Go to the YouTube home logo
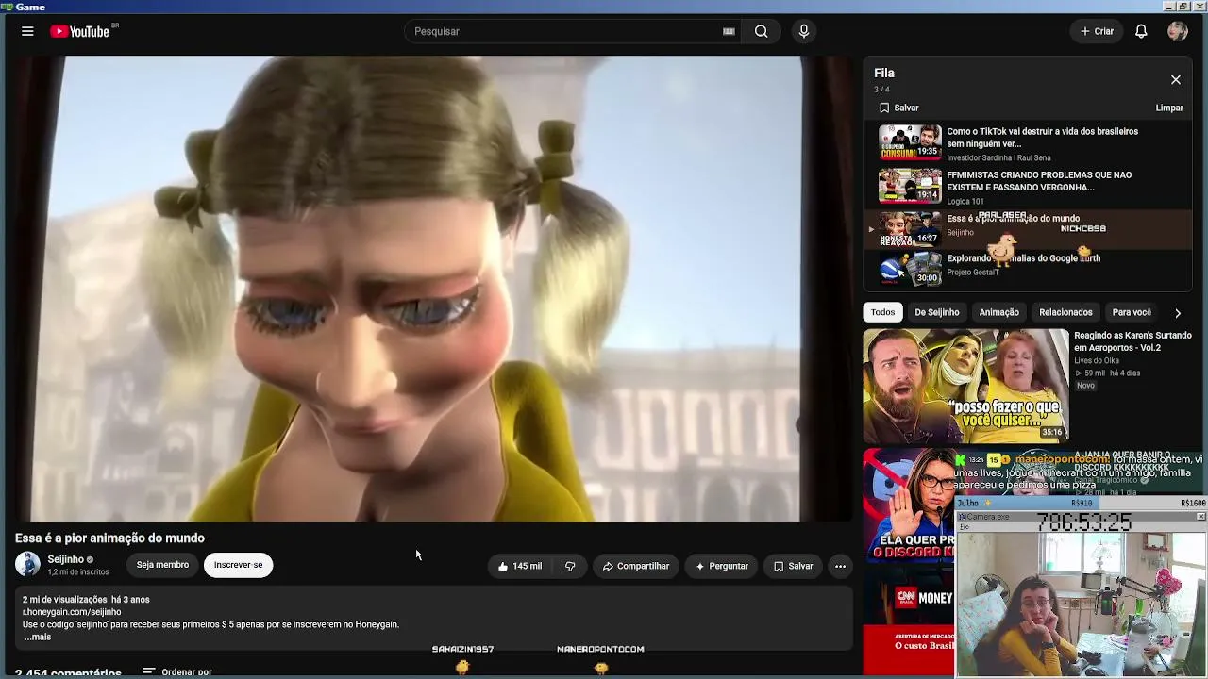Image resolution: width=1208 pixels, height=679 pixels. coord(80,31)
